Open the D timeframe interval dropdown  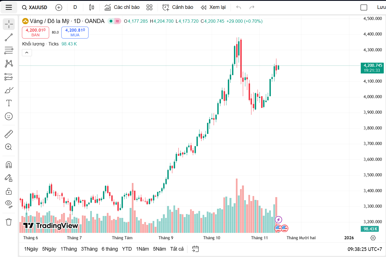(x=75, y=7)
